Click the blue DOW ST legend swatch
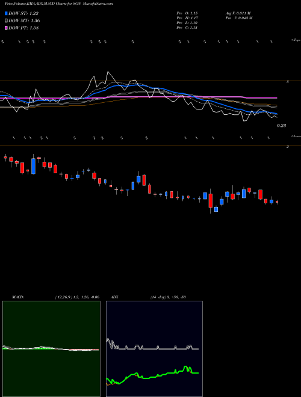The height and width of the screenshot is (397, 301). tap(7, 13)
